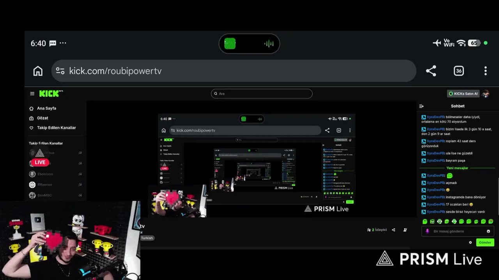Toggle the Kick hamburger sidebar menu
The image size is (499, 280).
32,94
